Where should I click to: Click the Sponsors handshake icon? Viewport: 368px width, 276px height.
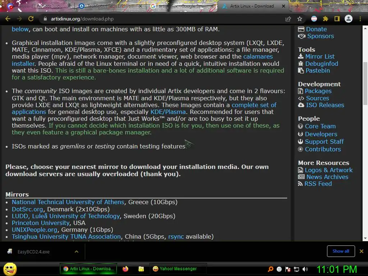[x=302, y=36]
